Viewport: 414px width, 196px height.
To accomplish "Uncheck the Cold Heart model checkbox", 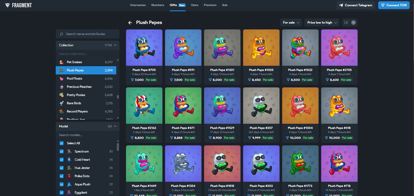I will 62,160.
